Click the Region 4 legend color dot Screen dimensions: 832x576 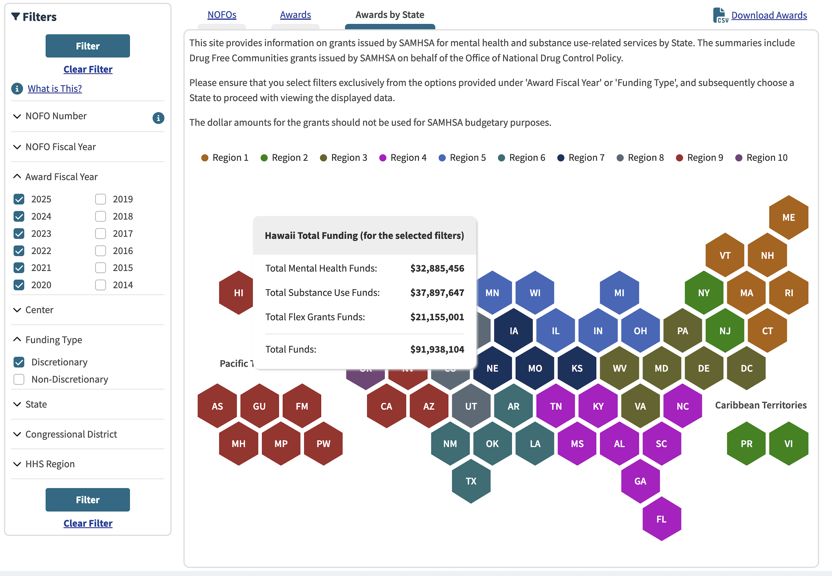(382, 158)
